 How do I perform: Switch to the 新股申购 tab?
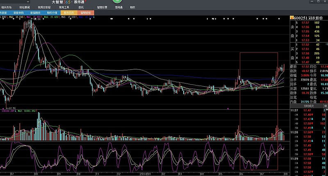pyautogui.click(x=19, y=13)
